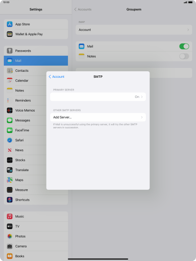The image size is (196, 261).
Task: Return to Accounts list
Action: 83,9
